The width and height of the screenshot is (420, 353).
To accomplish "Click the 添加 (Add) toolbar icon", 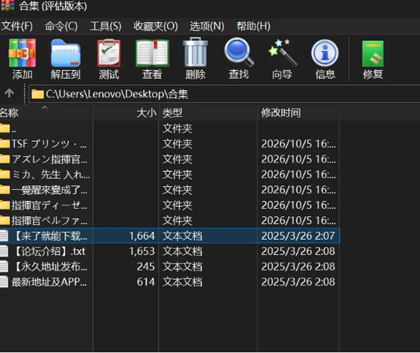I will click(x=22, y=53).
